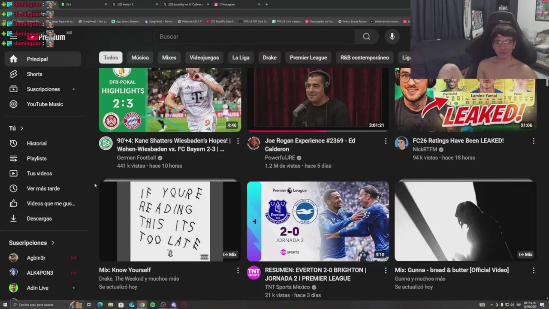Select R&B contemporáneo filter chip
Image resolution: width=549 pixels, height=309 pixels.
pyautogui.click(x=365, y=58)
